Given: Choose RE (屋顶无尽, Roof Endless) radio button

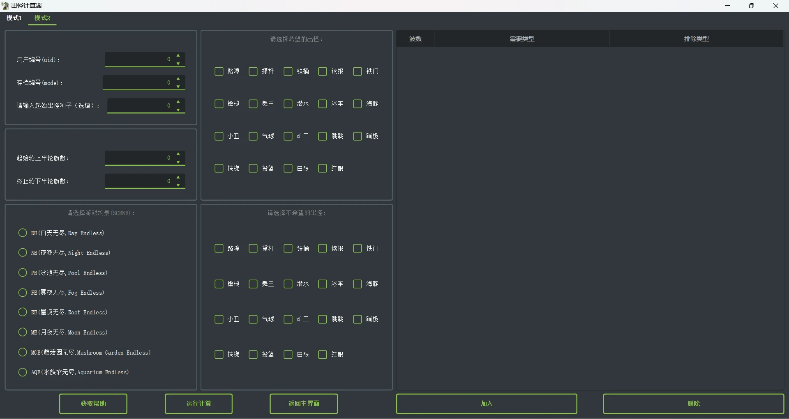Looking at the screenshot, I should [x=23, y=312].
